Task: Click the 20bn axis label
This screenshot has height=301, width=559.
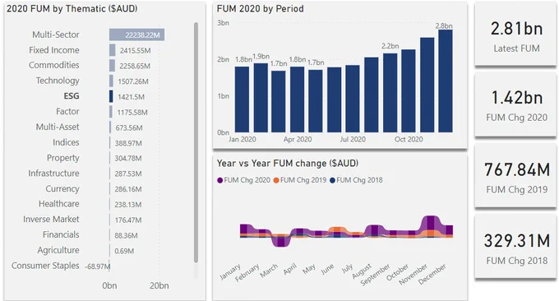Action: point(159,285)
